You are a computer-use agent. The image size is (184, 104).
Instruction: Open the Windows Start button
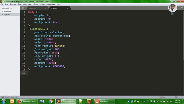pyautogui.click(x=4, y=101)
